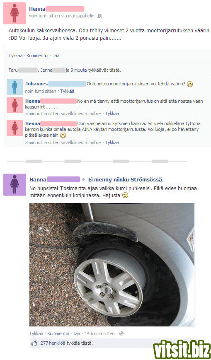
Task: Click Tykkää on Henna's 3 minuuttia comment
Action: click(112, 143)
